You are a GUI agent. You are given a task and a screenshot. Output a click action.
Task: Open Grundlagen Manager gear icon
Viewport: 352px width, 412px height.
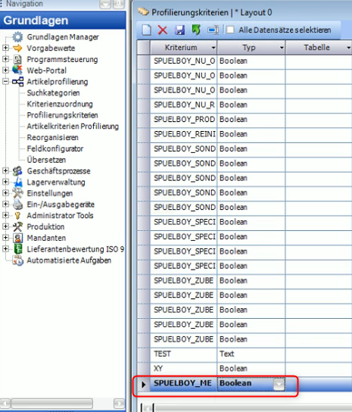[x=17, y=37]
